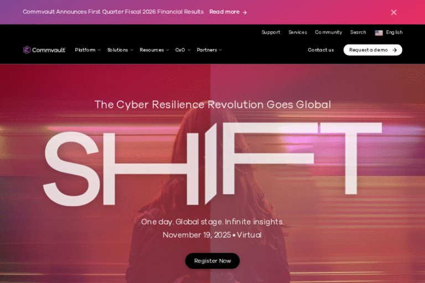Click the US flag language icon
The width and height of the screenshot is (425, 283).
[379, 33]
